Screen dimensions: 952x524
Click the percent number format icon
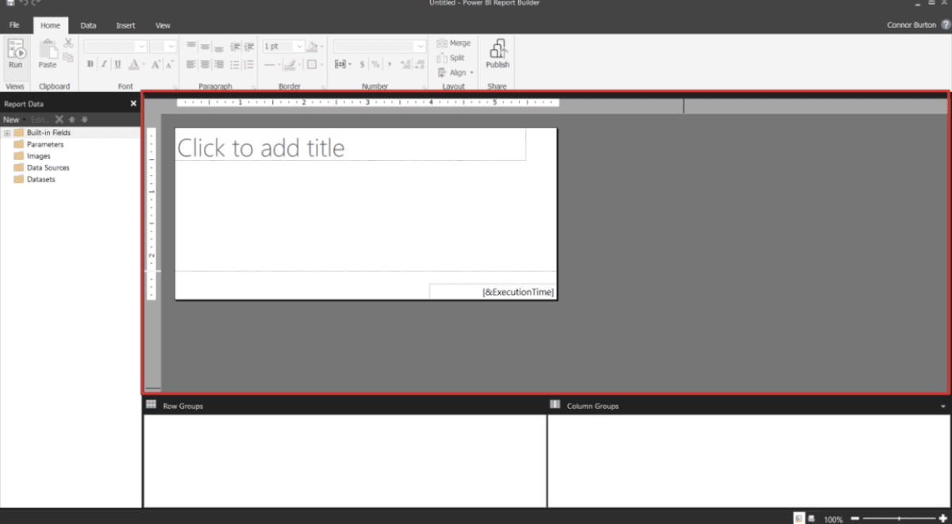[375, 64]
